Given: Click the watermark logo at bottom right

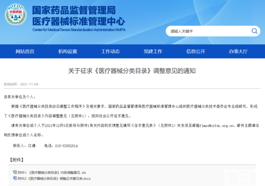Looking at the screenshot, I should click(244, 178).
